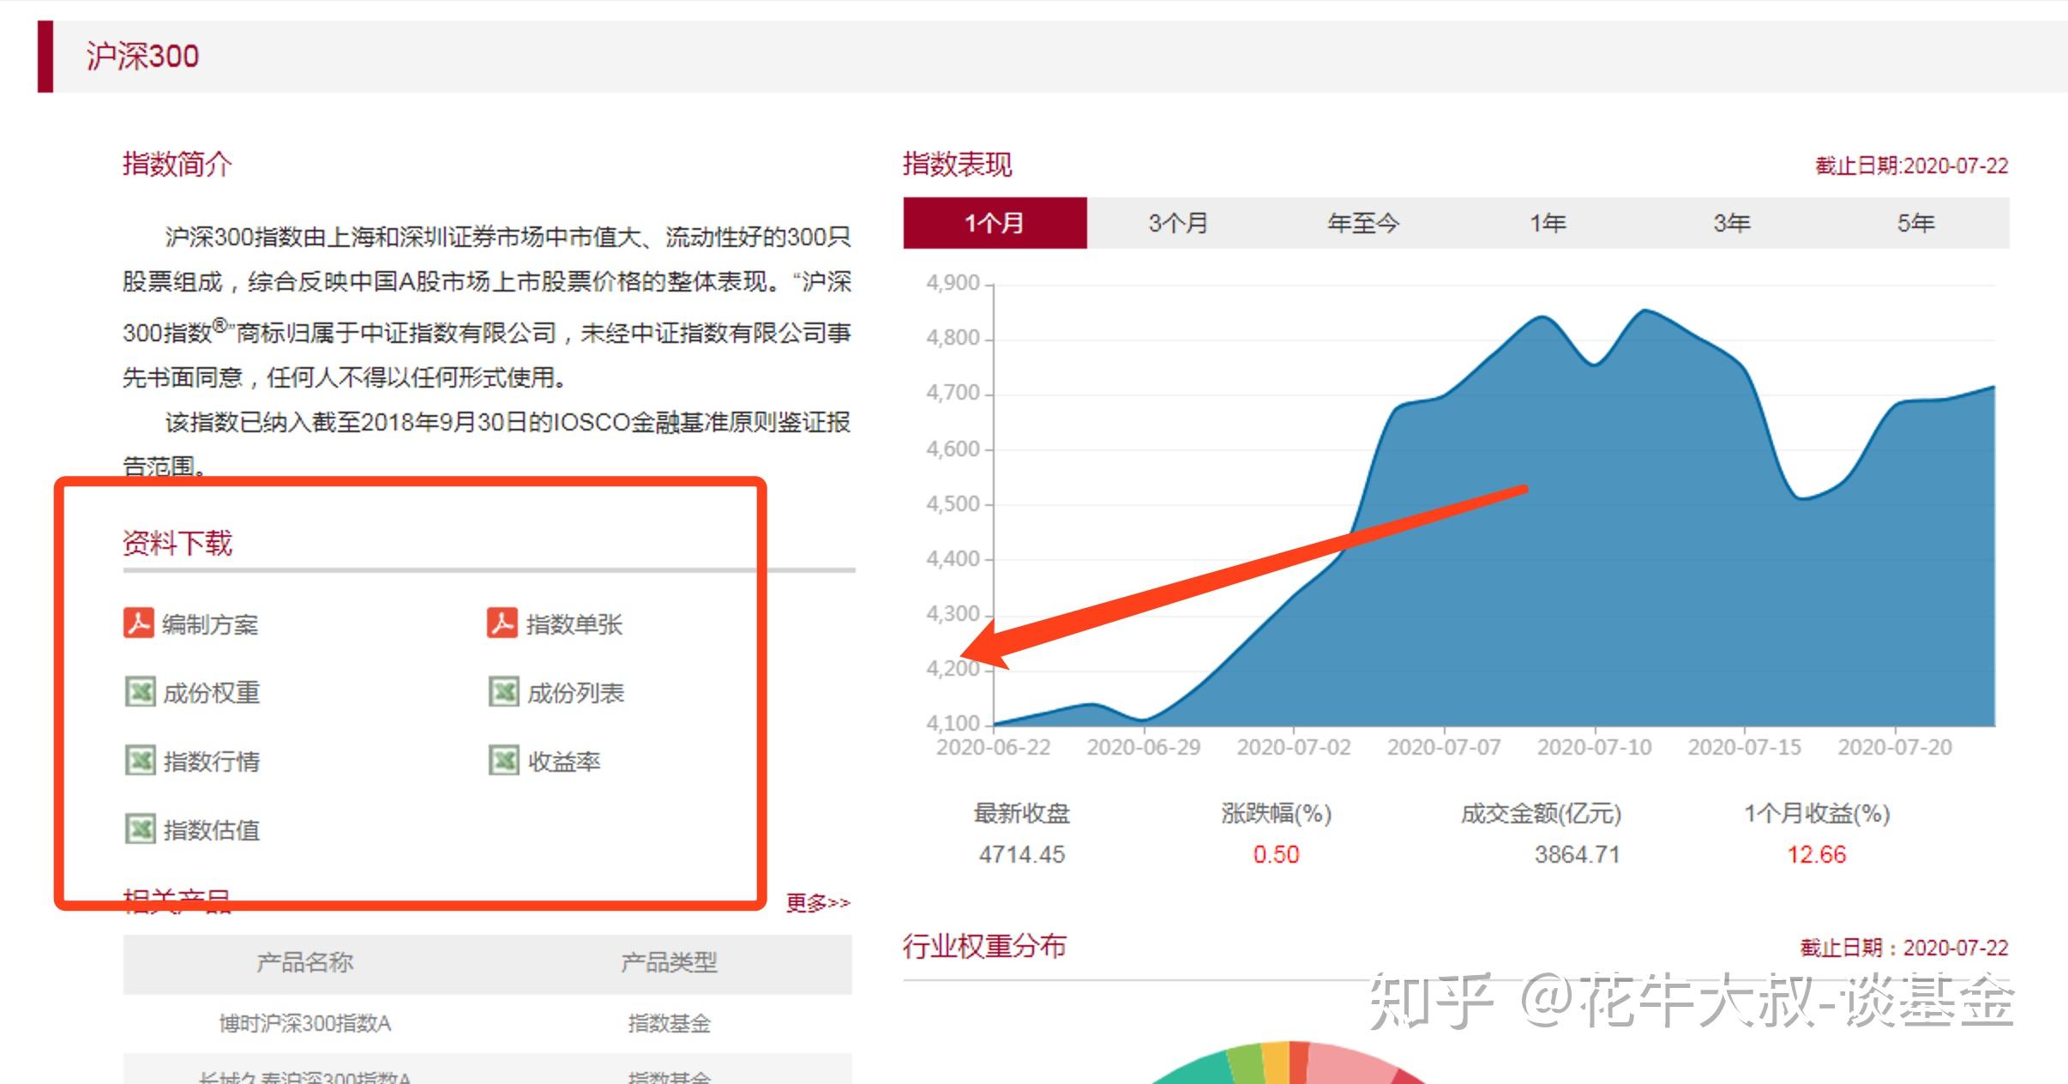2068x1084 pixels.
Task: Open the 指数单张 download link
Action: click(574, 624)
